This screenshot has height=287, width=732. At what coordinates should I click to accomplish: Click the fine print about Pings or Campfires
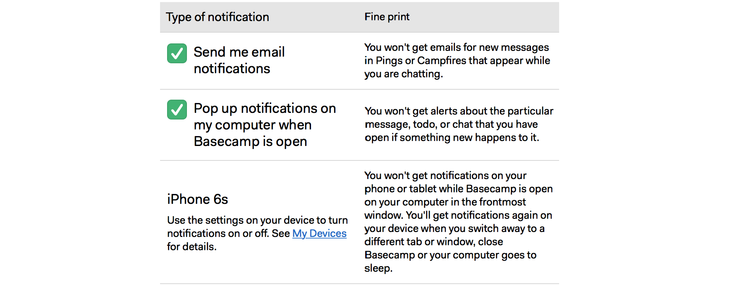(x=457, y=60)
